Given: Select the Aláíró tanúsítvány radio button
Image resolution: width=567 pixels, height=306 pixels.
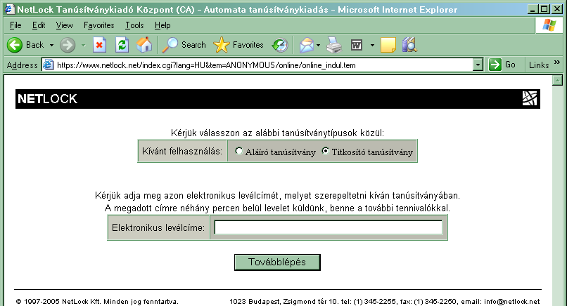Looking at the screenshot, I should 238,151.
